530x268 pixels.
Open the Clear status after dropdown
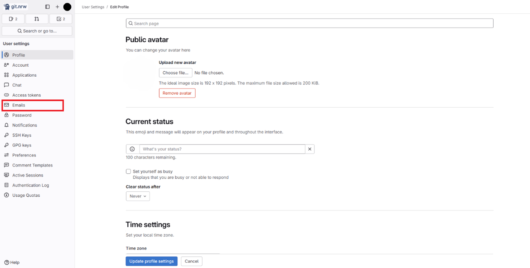click(x=137, y=196)
